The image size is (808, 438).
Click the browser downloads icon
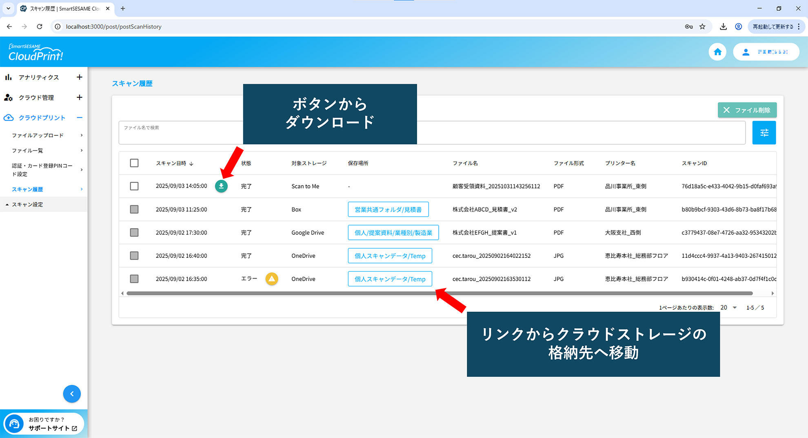tap(723, 27)
